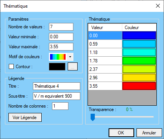Click the 0 % transparency value text
Image resolution: width=164 pixels, height=139 pixels.
[129, 110]
